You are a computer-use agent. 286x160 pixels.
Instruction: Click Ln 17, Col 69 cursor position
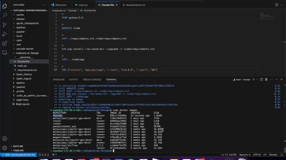[229, 155]
